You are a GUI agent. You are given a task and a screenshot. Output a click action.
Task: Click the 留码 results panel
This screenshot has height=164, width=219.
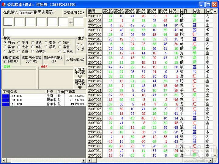click(19, 79)
